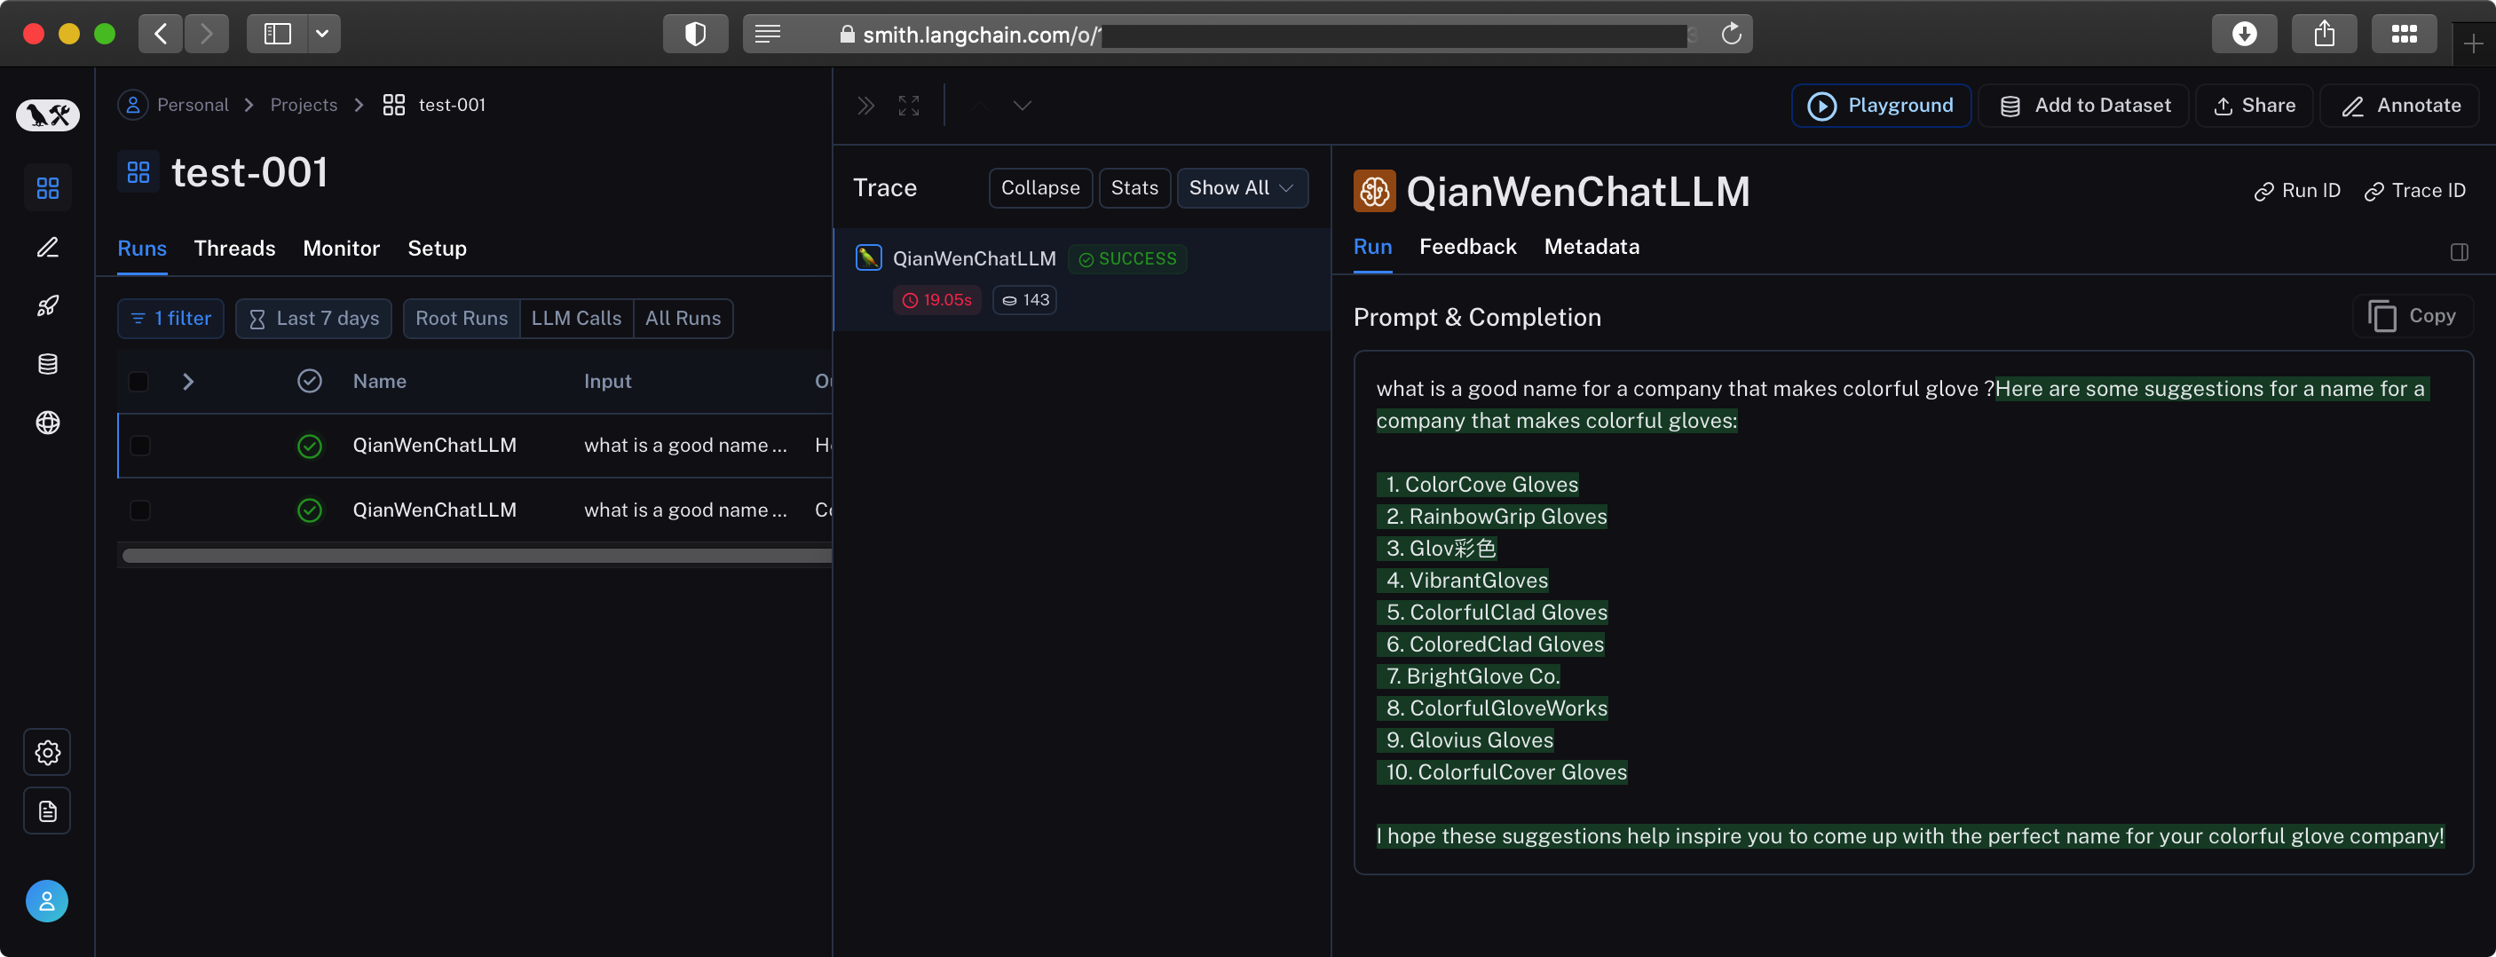Select LLM Calls filter

577,319
